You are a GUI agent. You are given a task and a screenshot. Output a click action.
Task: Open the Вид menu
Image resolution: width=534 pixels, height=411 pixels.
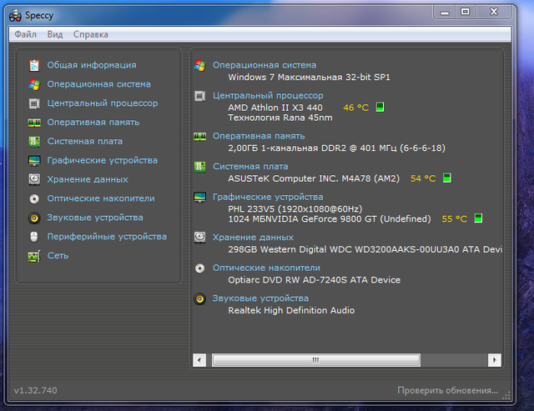coord(55,34)
